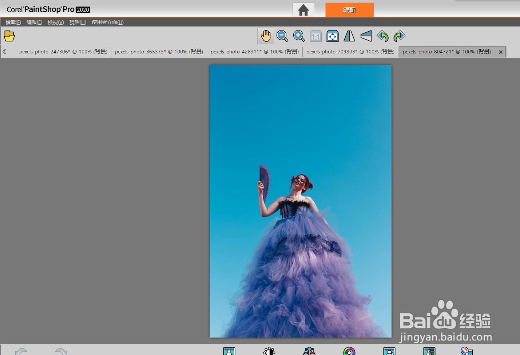Click the photo of woman in purple dress
The height and width of the screenshot is (355, 520).
pos(301,201)
